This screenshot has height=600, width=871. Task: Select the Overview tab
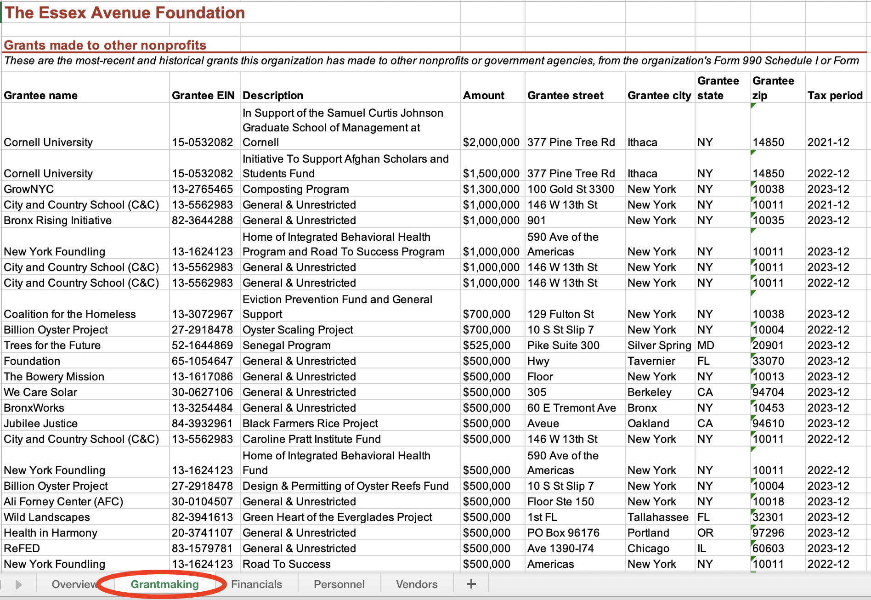[74, 584]
